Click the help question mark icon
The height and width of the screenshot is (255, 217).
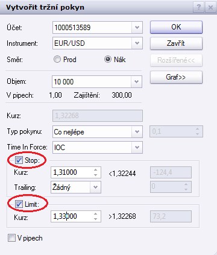(198, 7)
